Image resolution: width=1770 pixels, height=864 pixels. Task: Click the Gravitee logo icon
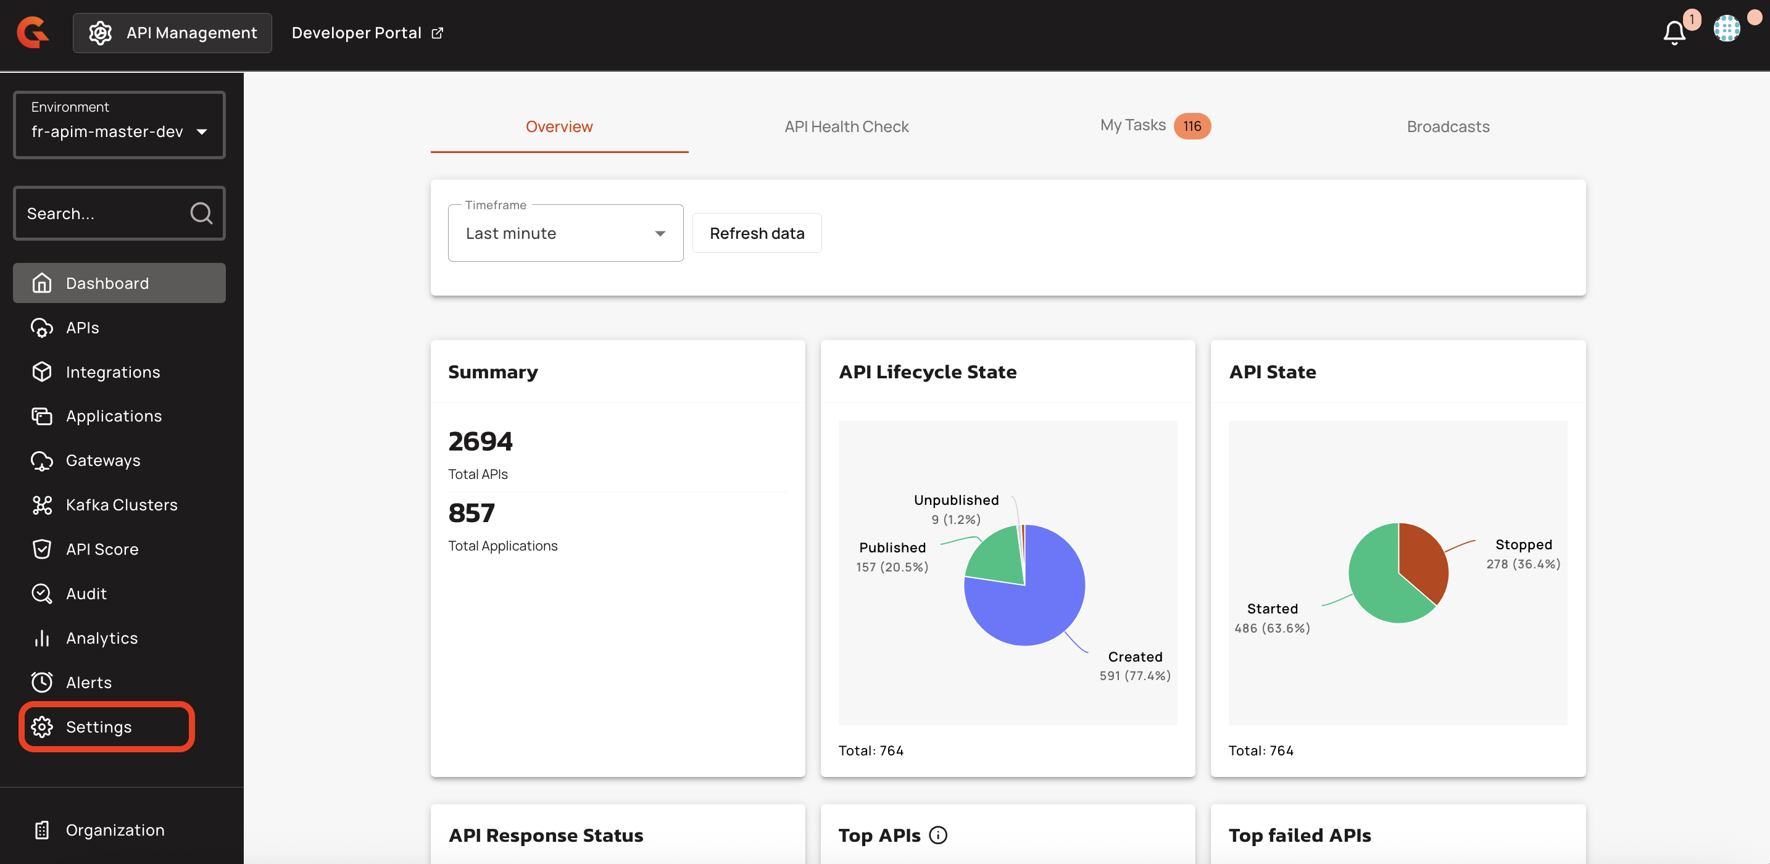click(x=33, y=32)
